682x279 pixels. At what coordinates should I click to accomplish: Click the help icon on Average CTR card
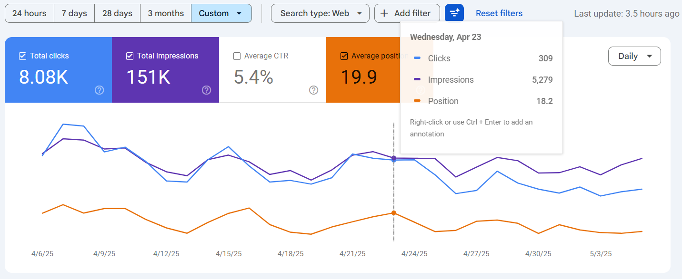(313, 90)
